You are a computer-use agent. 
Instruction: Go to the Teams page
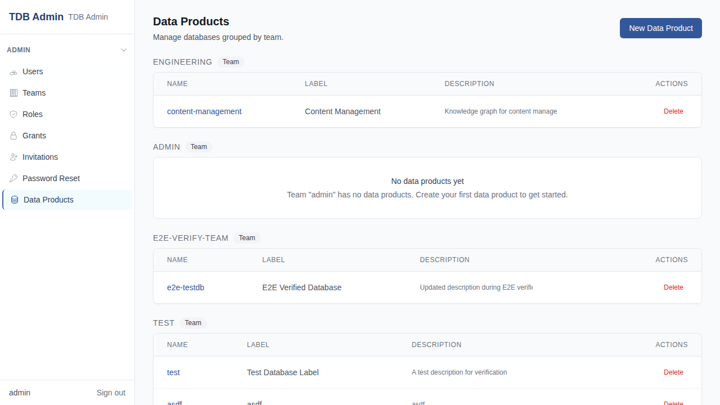[x=67, y=93]
